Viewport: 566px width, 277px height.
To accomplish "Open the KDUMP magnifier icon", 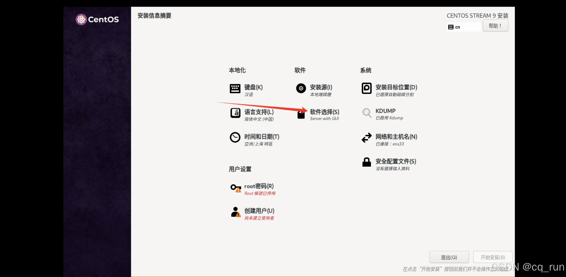I will [x=367, y=113].
